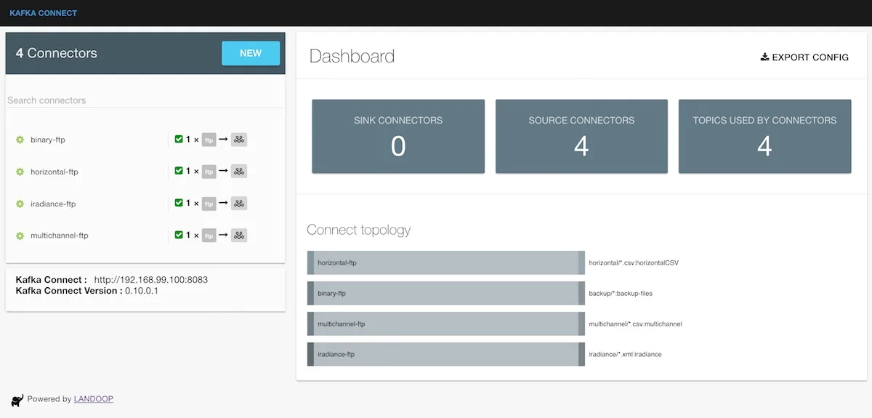Image resolution: width=872 pixels, height=418 pixels.
Task: Open the LANDOOP link
Action: (x=93, y=399)
